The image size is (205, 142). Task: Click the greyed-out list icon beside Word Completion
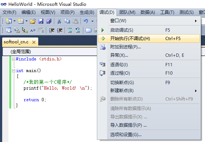41,30
